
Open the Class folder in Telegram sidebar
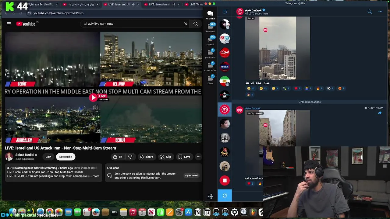pos(210,80)
